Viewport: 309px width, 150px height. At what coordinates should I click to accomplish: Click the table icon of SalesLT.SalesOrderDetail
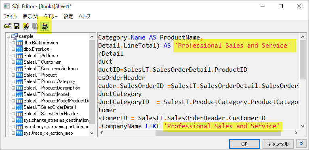coord(19,107)
